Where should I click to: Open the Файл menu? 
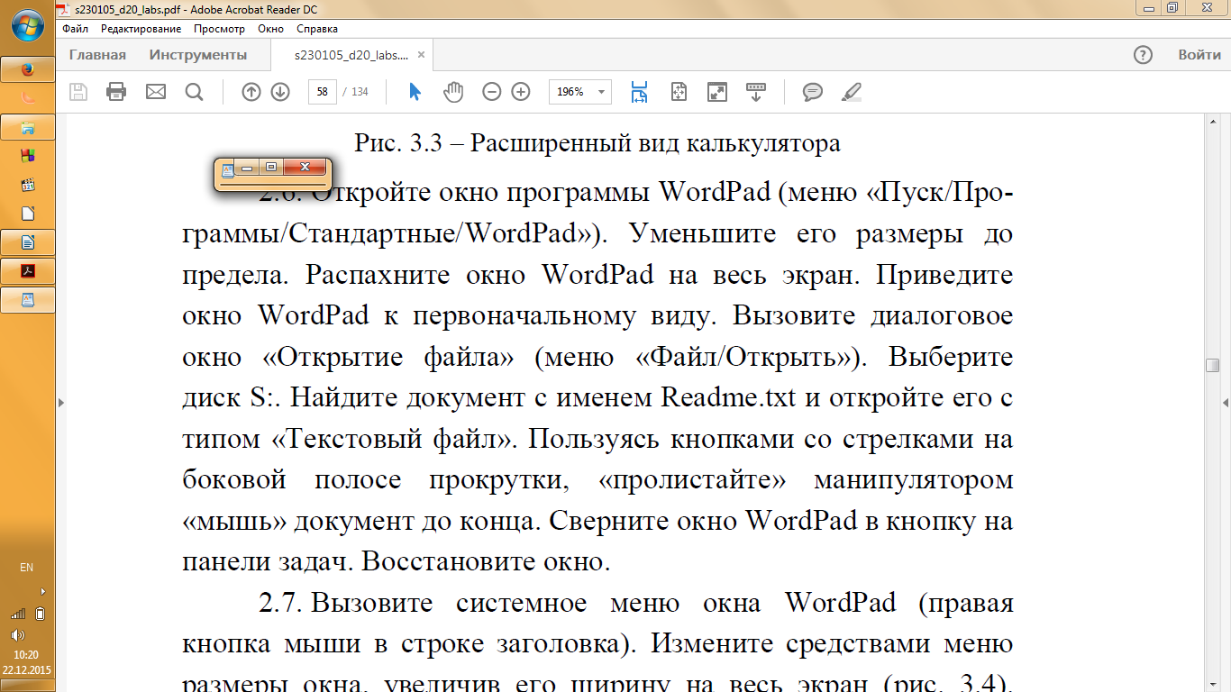click(x=76, y=29)
